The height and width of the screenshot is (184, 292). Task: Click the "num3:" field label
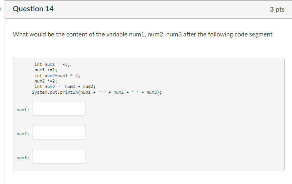click(x=23, y=158)
